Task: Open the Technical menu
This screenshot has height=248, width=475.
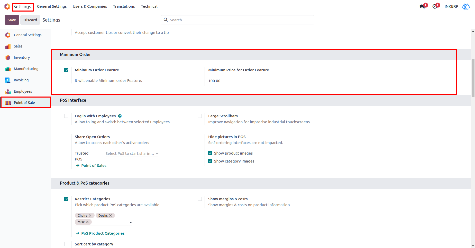Action: tap(149, 6)
